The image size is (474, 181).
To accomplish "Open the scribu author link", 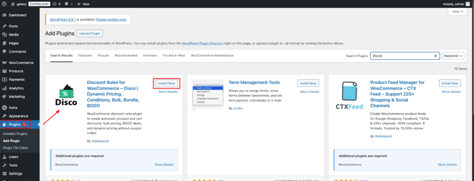I will coord(237,109).
